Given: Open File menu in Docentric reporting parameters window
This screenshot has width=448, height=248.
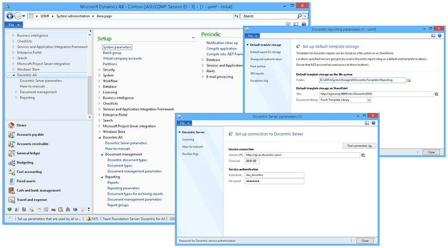Looking at the screenshot, I should coord(253,36).
